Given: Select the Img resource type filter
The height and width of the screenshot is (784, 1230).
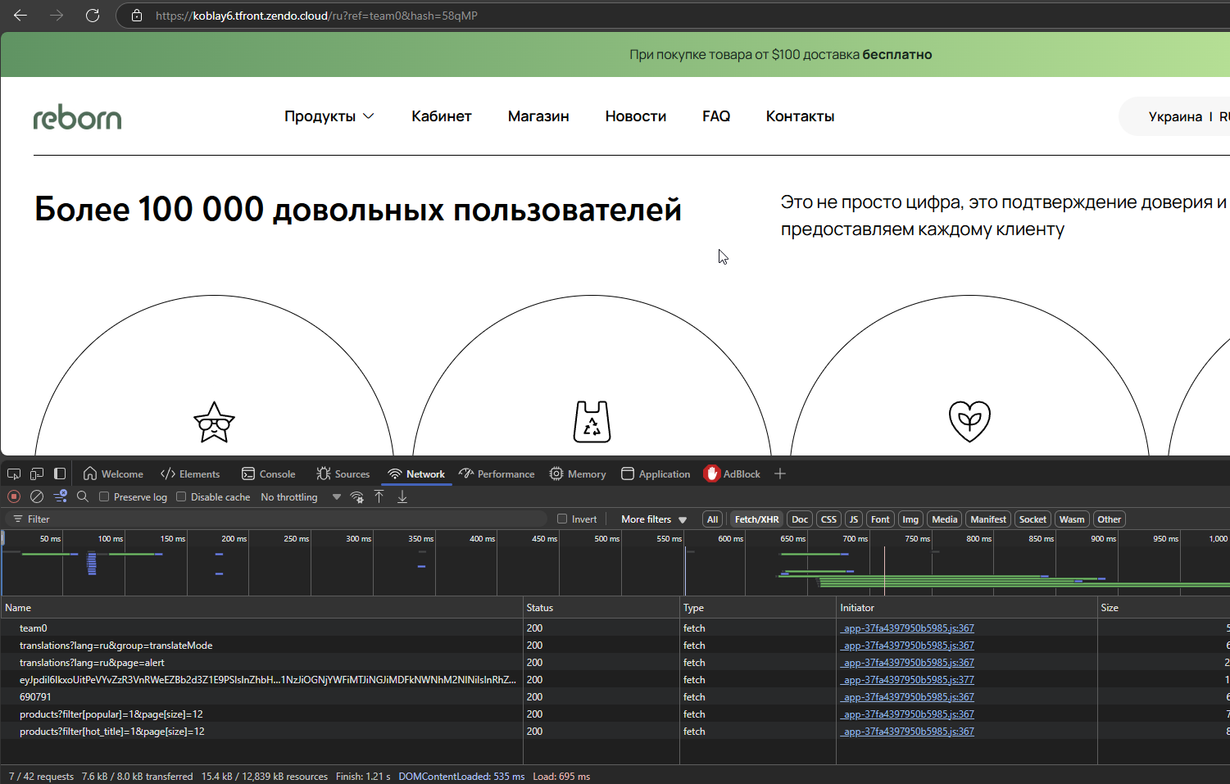Looking at the screenshot, I should [910, 519].
